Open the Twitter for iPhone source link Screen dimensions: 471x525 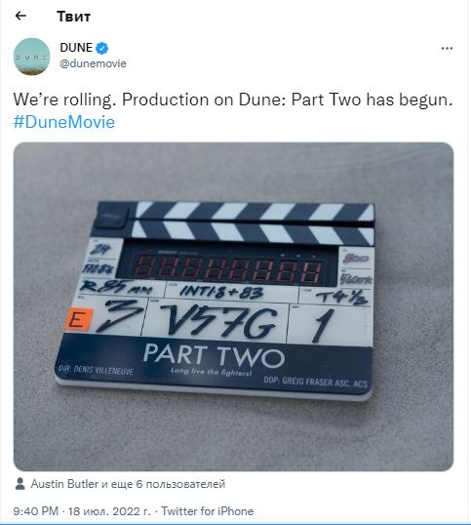point(208,511)
